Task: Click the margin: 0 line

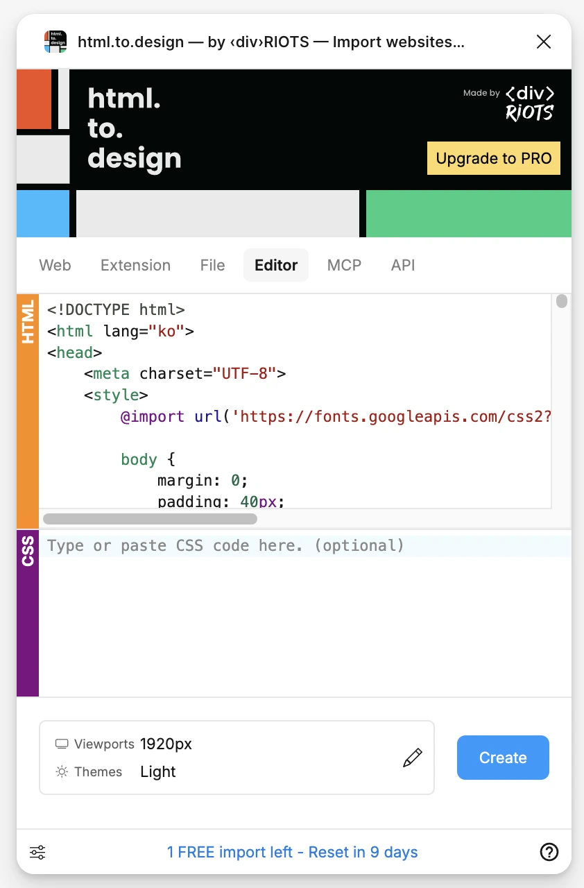Action: (x=203, y=480)
